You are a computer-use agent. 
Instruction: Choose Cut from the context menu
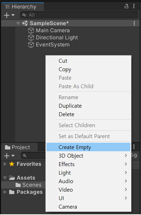click(88, 61)
